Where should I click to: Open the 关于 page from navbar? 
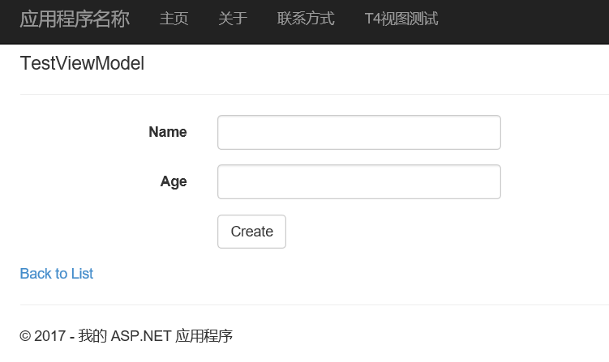pos(233,19)
